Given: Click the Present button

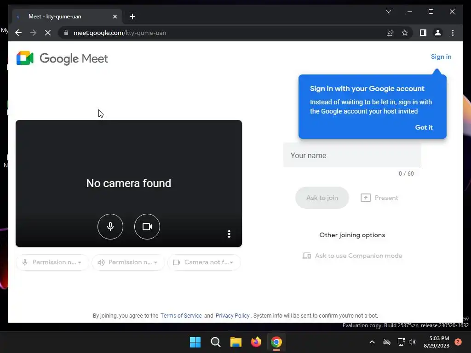Looking at the screenshot, I should point(379,198).
